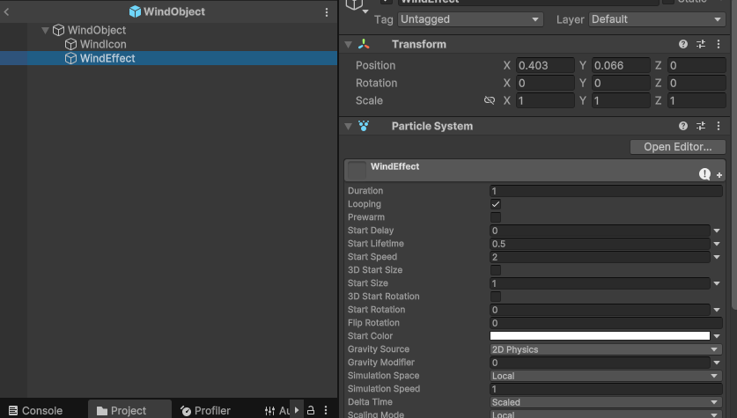
Task: Edit the Position Z field
Action: pos(696,65)
